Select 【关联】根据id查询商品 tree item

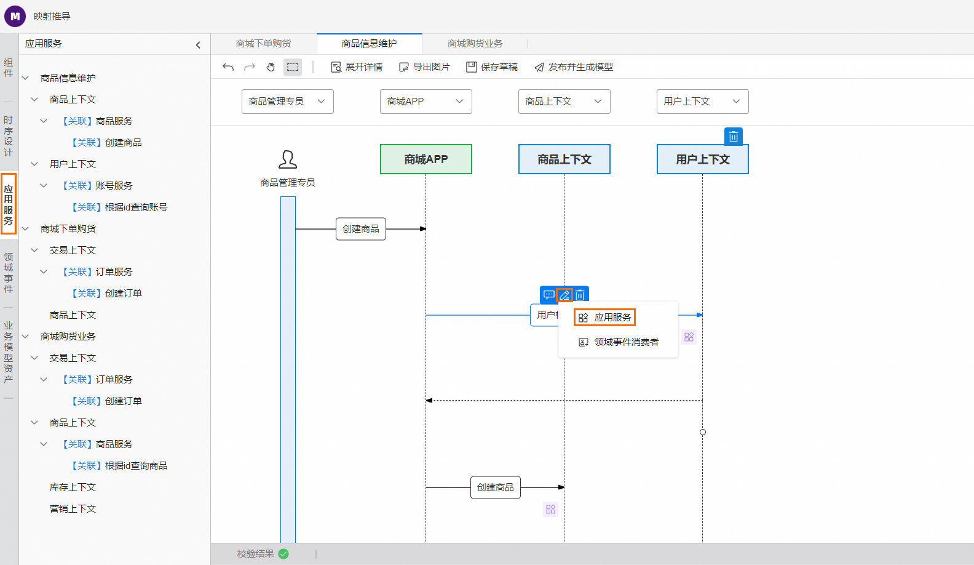pyautogui.click(x=119, y=466)
